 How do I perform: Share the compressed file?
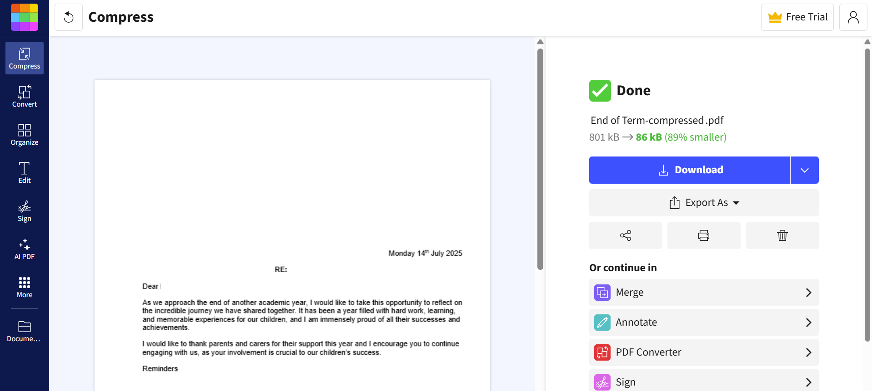click(626, 235)
